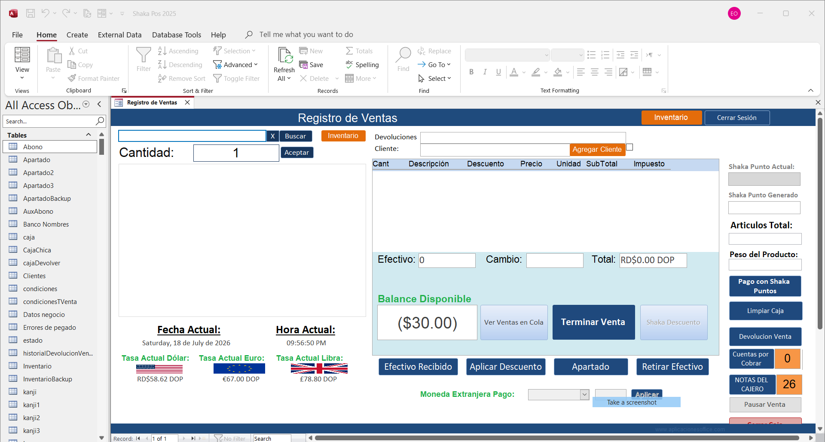Switch to the Create tab
Screen dimensions: 825x442
(x=77, y=35)
